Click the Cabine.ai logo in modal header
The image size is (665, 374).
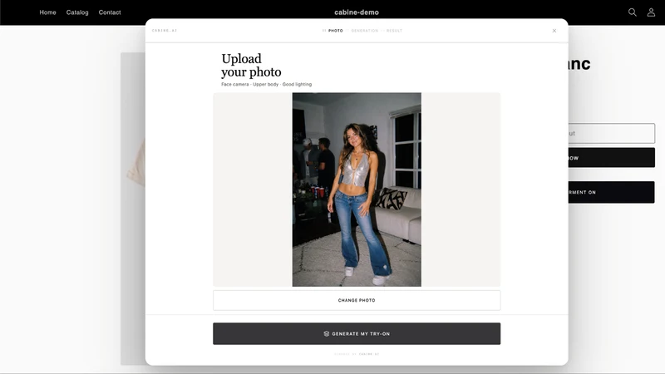(165, 31)
